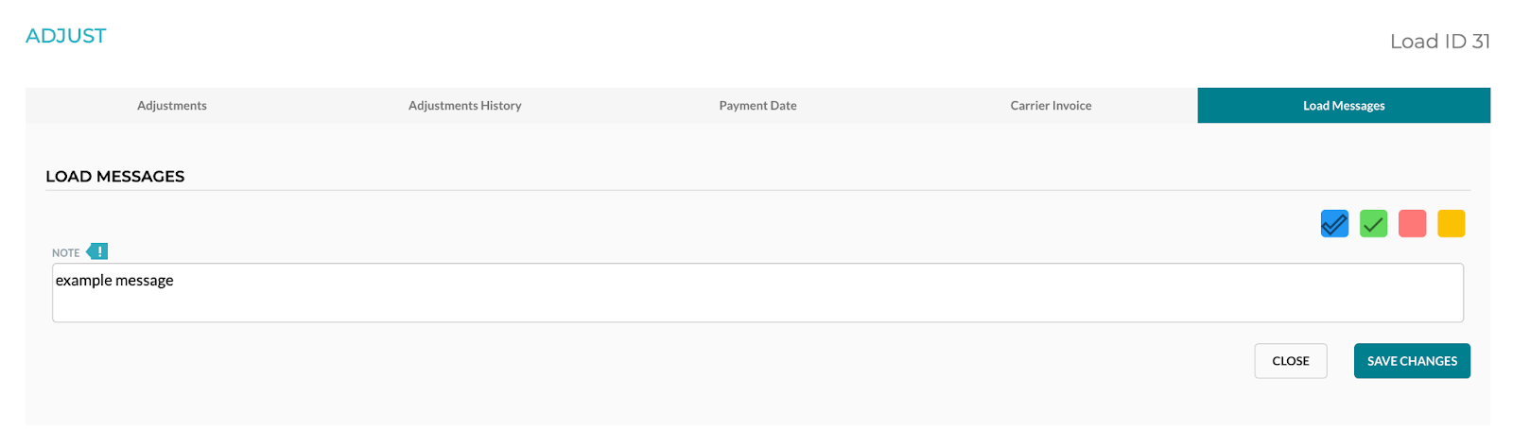1513x448 pixels.
Task: Go to the Payment Date tab
Action: (757, 106)
